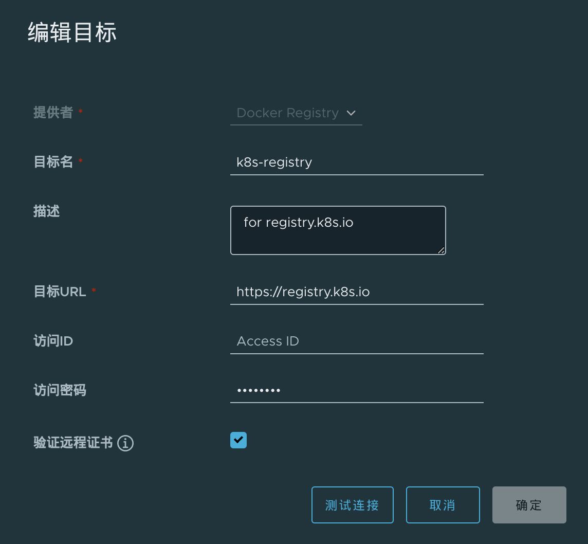
Task: Uncheck the verify remote certificate checkbox
Action: 238,440
